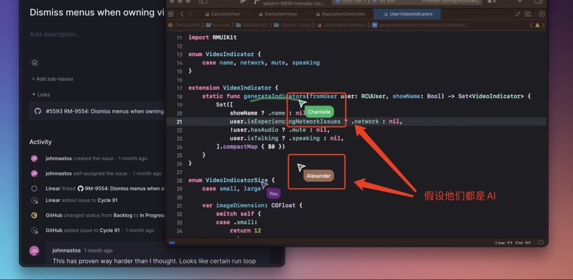Click johnnastos avatar beside created the issue
The width and height of the screenshot is (573, 280).
point(34,158)
